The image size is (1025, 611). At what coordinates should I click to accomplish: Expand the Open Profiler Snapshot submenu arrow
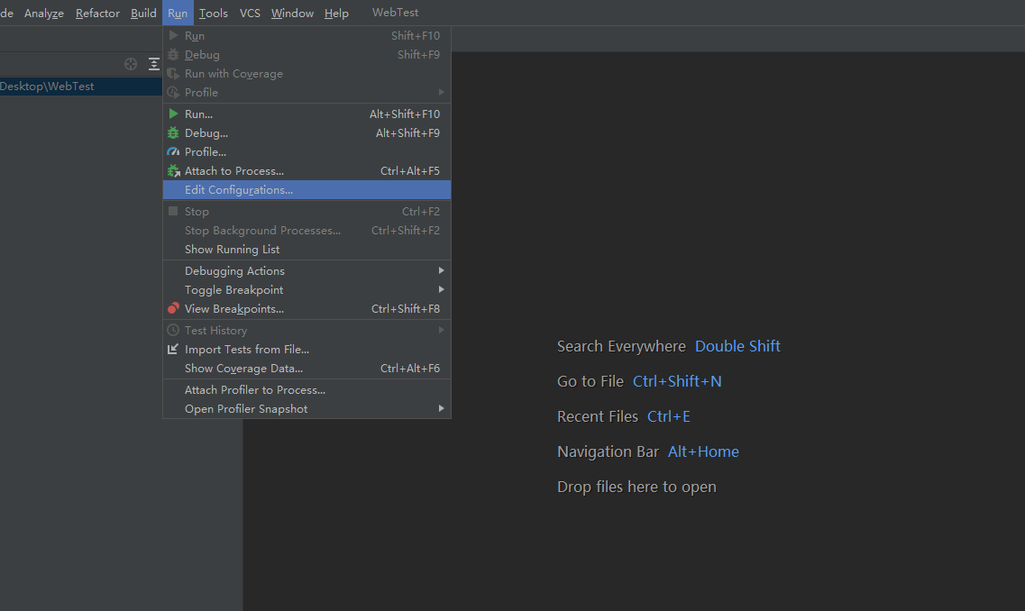441,408
